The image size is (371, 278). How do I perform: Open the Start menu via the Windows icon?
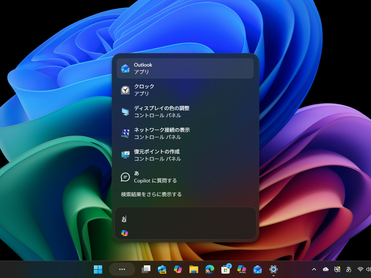[x=98, y=269]
